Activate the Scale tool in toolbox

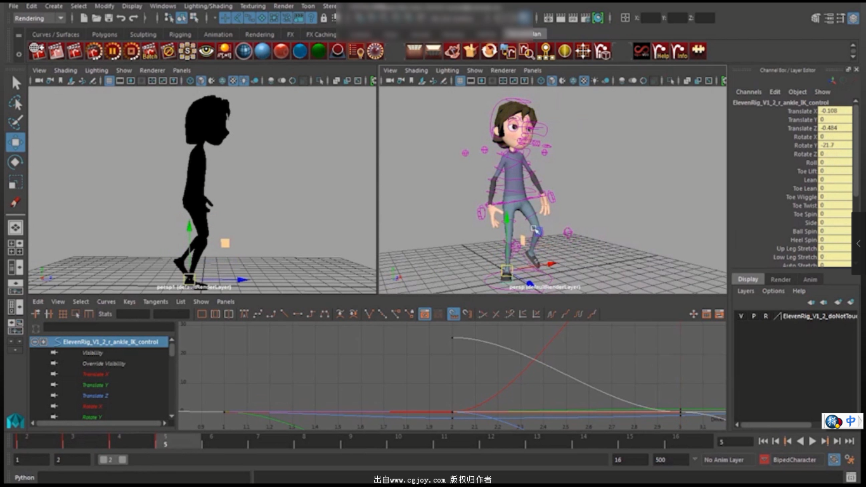(x=16, y=183)
